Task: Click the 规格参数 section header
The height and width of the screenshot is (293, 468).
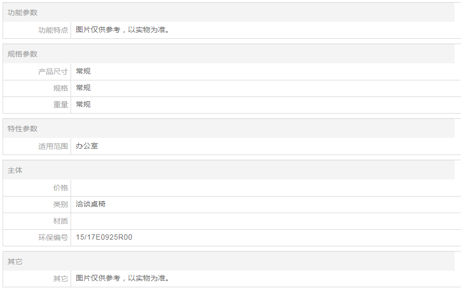Action: coord(22,54)
